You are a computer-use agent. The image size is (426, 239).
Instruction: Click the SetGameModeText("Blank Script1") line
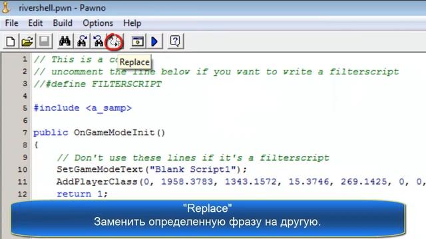(152, 169)
